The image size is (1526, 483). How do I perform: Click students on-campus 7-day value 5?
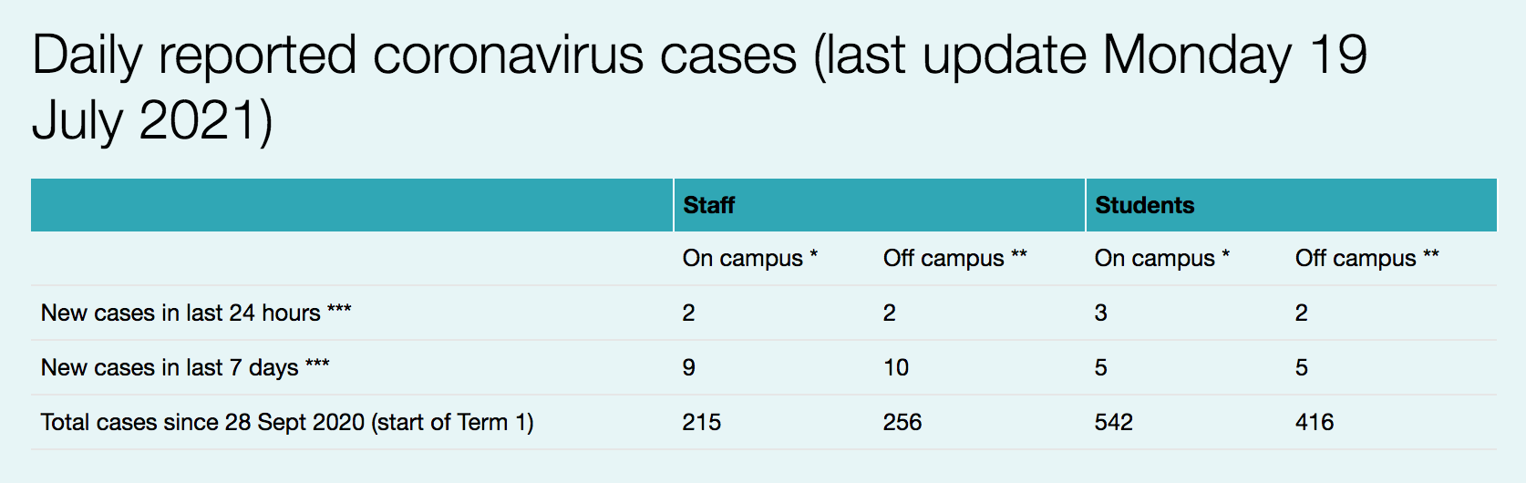pyautogui.click(x=1101, y=368)
